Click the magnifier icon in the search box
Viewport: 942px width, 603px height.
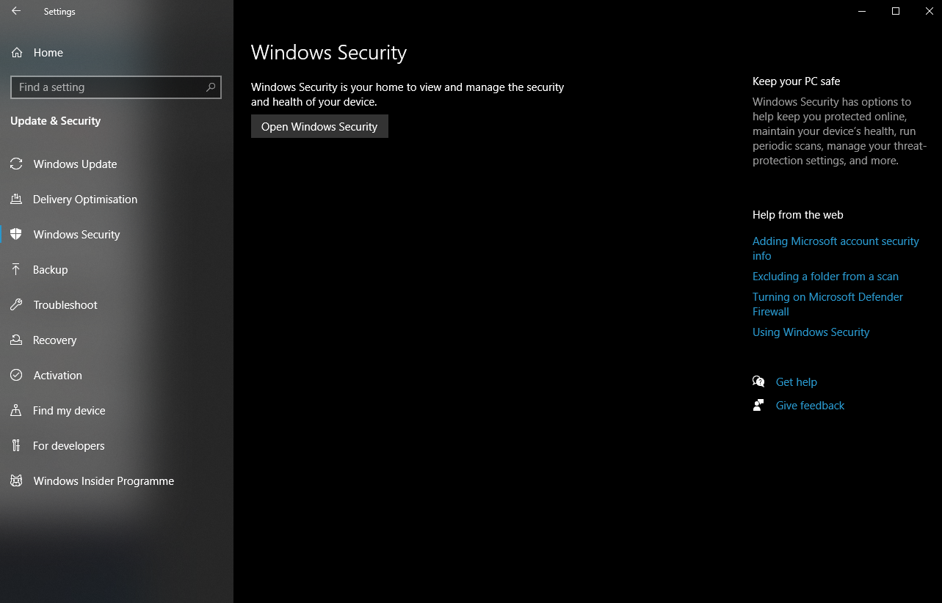coord(211,87)
